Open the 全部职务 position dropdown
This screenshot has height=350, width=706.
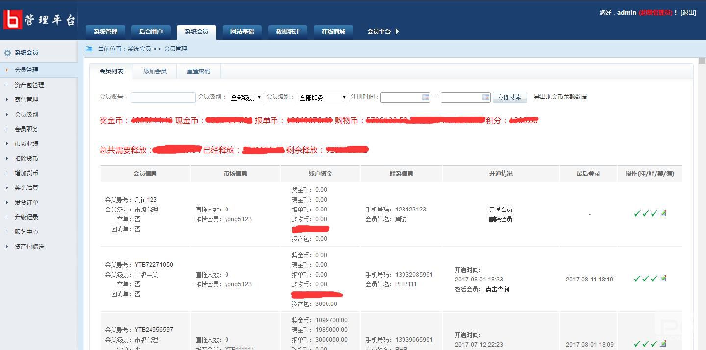point(323,97)
